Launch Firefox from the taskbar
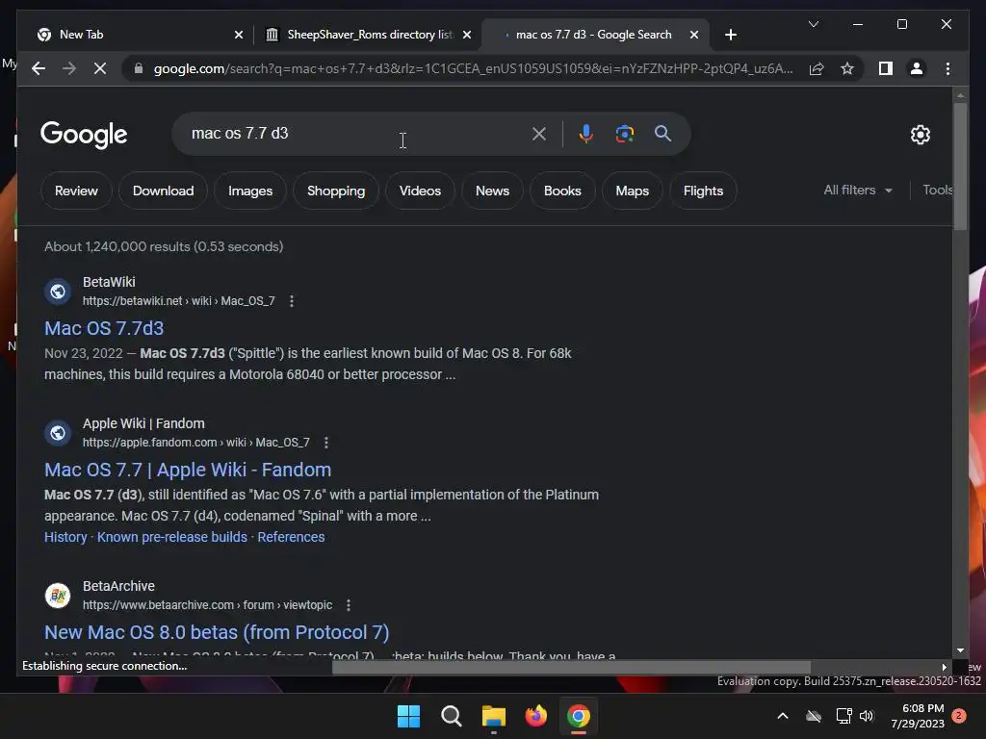Image resolution: width=986 pixels, height=739 pixels. pos(535,716)
